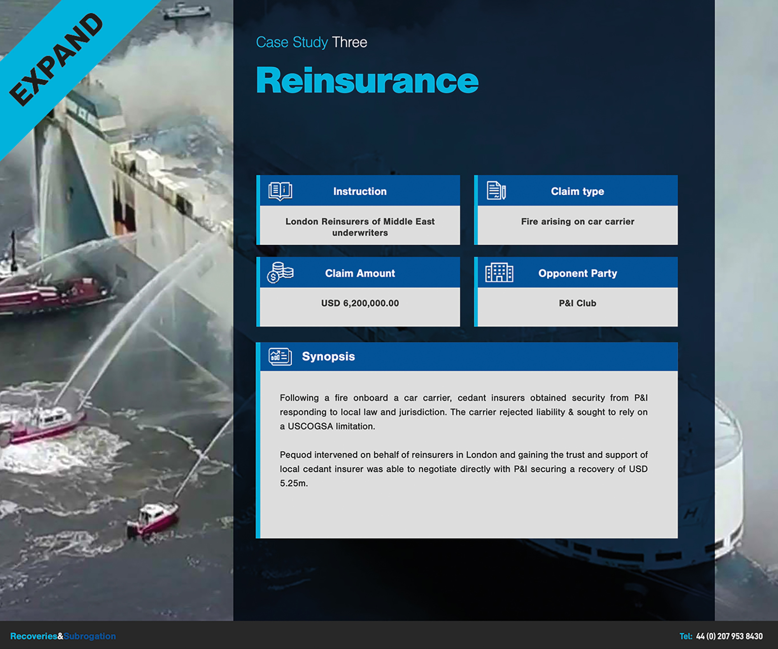Image resolution: width=778 pixels, height=649 pixels.
Task: Select the Claim type card header
Action: point(577,191)
